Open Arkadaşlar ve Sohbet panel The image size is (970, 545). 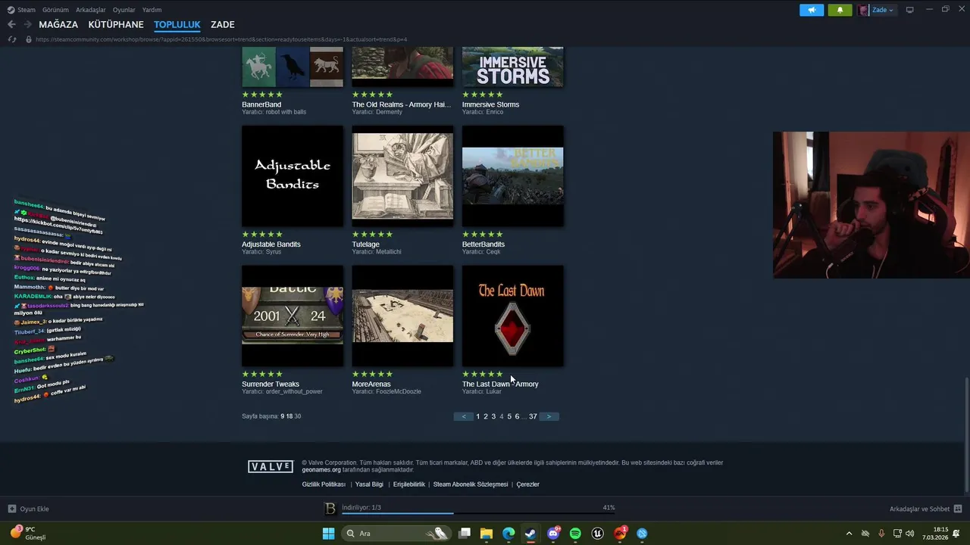coord(925,509)
